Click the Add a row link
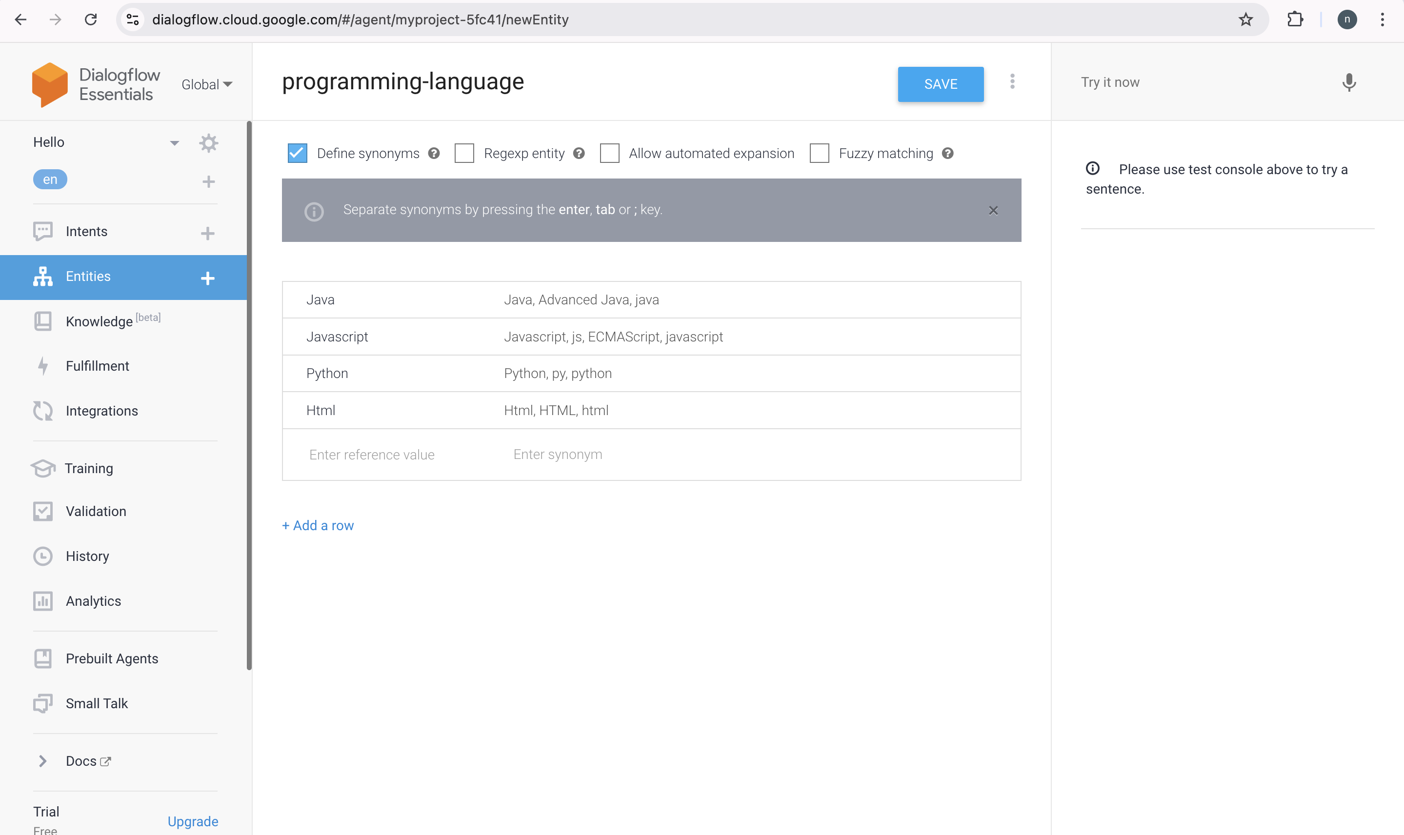1404x835 pixels. [317, 525]
